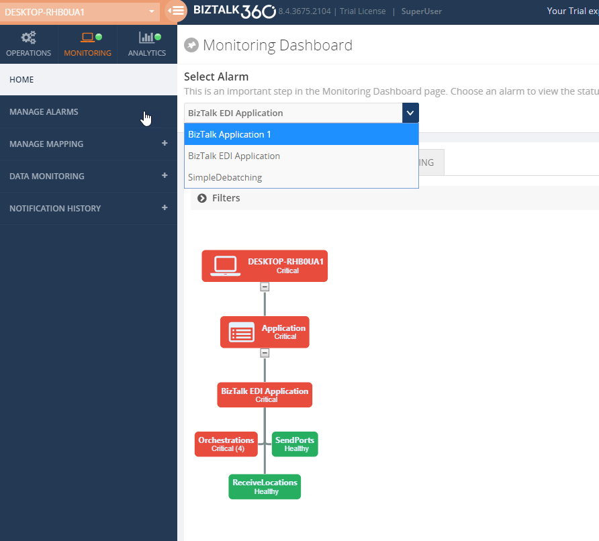Choose BizTalk Application 1 from the list
The height and width of the screenshot is (541, 599).
point(302,134)
